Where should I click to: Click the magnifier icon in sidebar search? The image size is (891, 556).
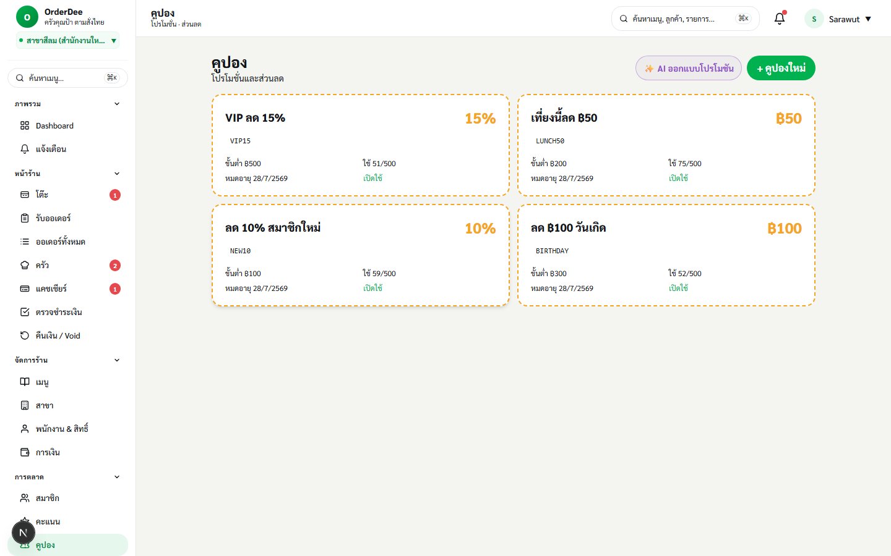click(x=20, y=78)
